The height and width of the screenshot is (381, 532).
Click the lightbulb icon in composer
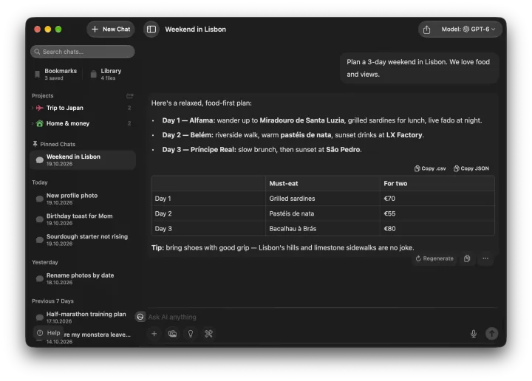coord(191,334)
